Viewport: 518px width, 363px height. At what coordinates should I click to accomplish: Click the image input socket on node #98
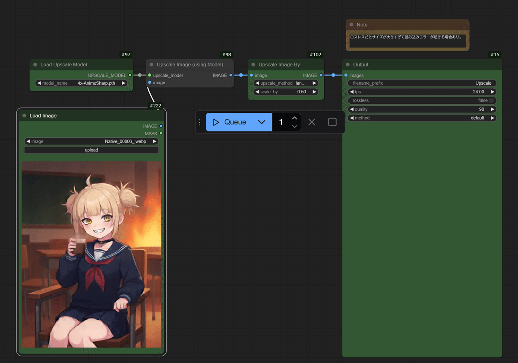point(149,83)
